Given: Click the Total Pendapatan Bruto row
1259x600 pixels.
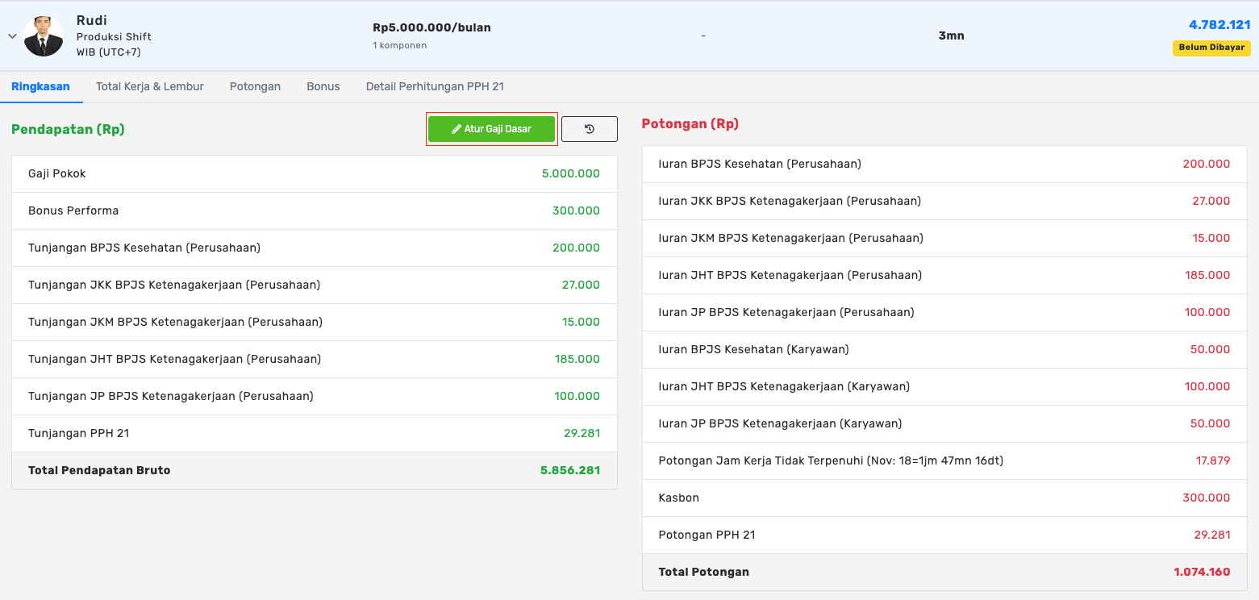Looking at the screenshot, I should click(314, 470).
